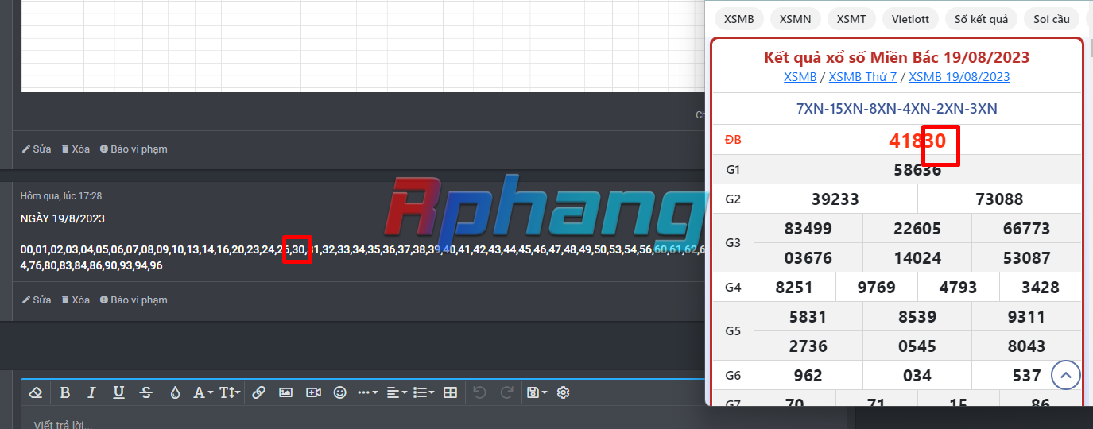Viewport: 1093px width, 429px height.
Task: Click the post title 'NGÀY 19/8/2023'
Action: (x=63, y=218)
